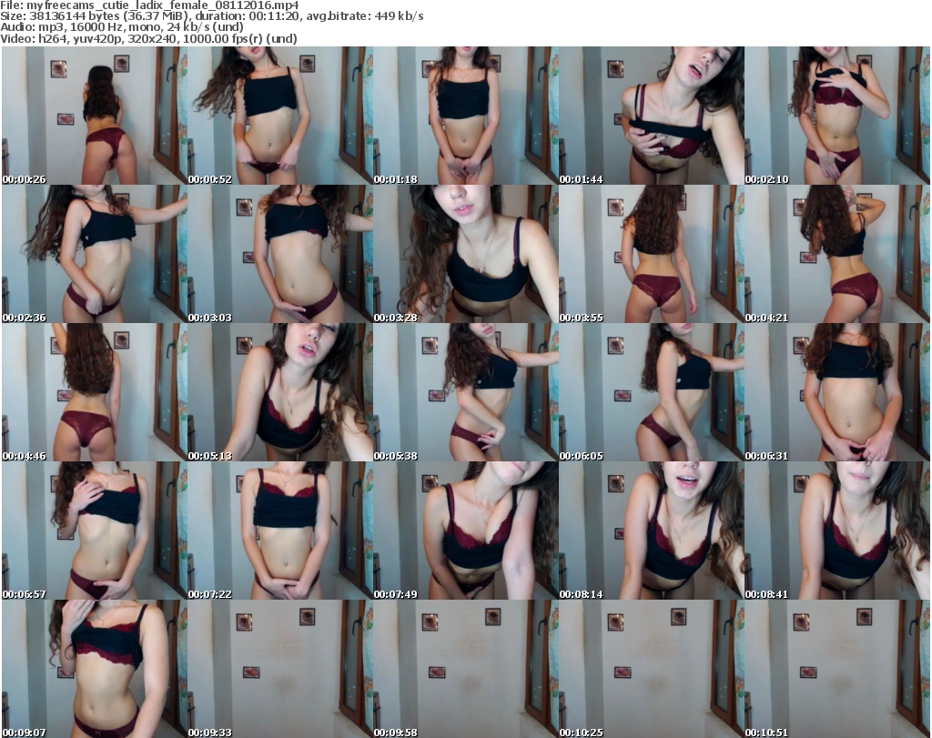Open the frame stamped 00:02:36

(x=95, y=254)
